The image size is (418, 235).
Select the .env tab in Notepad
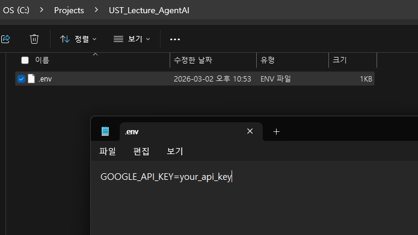(191, 132)
